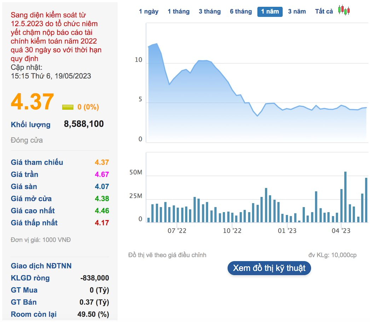Click the "Room còn lại" label
370x322 pixels.
point(34,314)
